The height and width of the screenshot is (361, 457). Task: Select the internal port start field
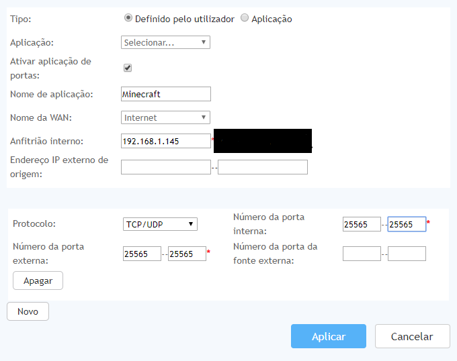pos(361,224)
